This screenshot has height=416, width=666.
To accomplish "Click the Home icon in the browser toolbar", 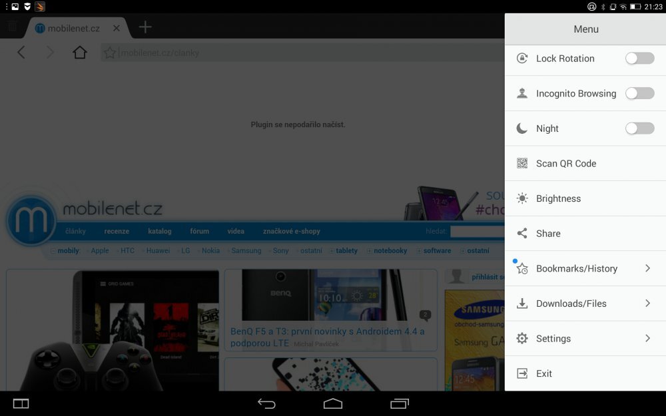I will point(80,51).
